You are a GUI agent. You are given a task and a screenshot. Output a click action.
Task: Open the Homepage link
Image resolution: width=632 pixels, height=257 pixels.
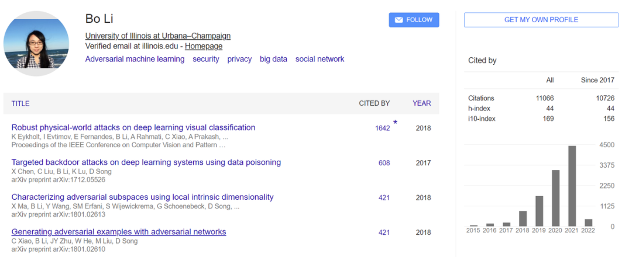coord(204,46)
